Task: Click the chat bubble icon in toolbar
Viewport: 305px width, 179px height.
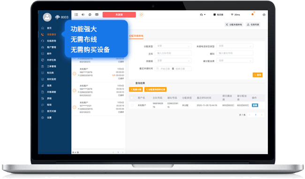Action: pos(90,15)
